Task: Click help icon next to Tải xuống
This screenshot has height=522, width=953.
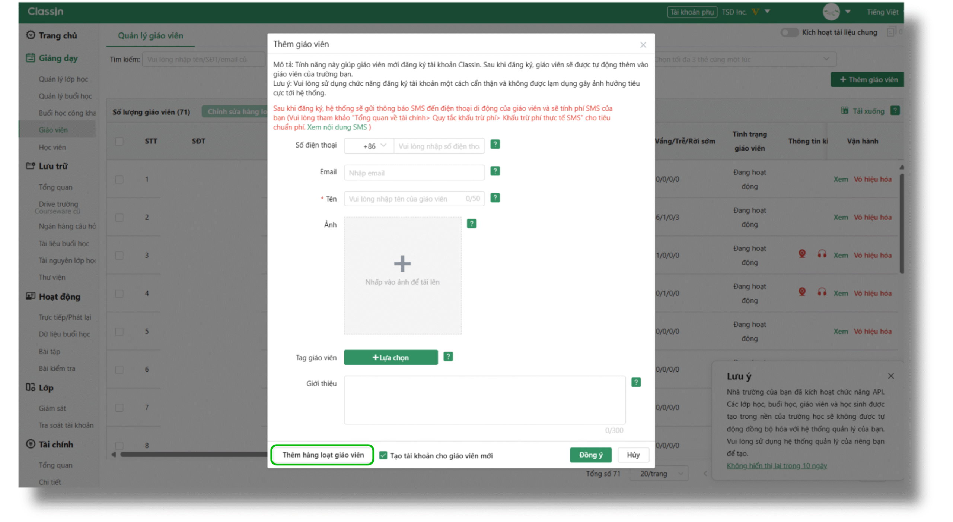Action: (x=895, y=111)
